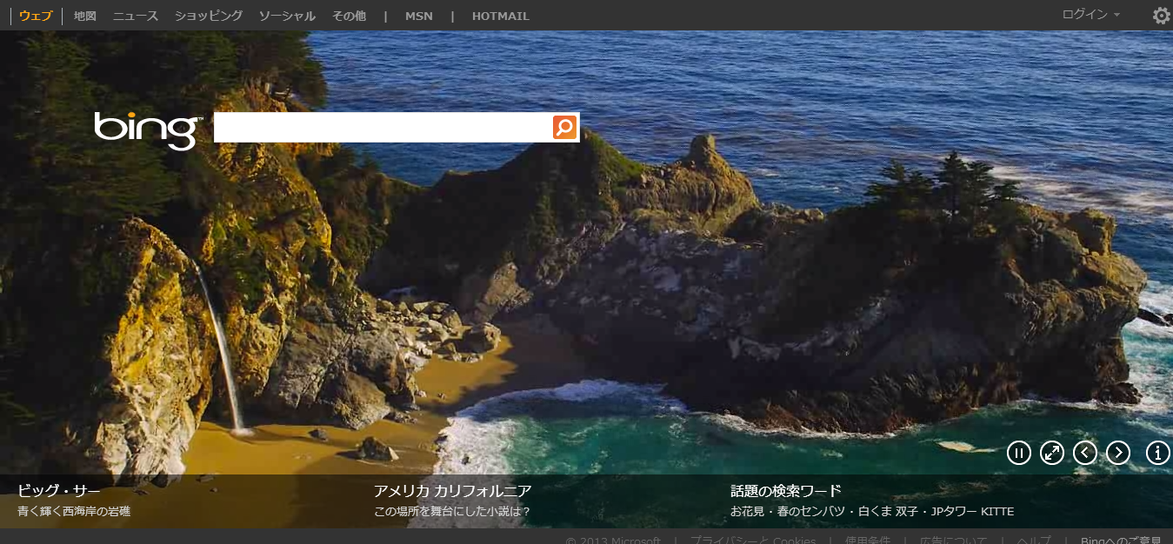Go to ソーシャル in the navigation bar
The width and height of the screenshot is (1173, 544).
click(x=287, y=16)
